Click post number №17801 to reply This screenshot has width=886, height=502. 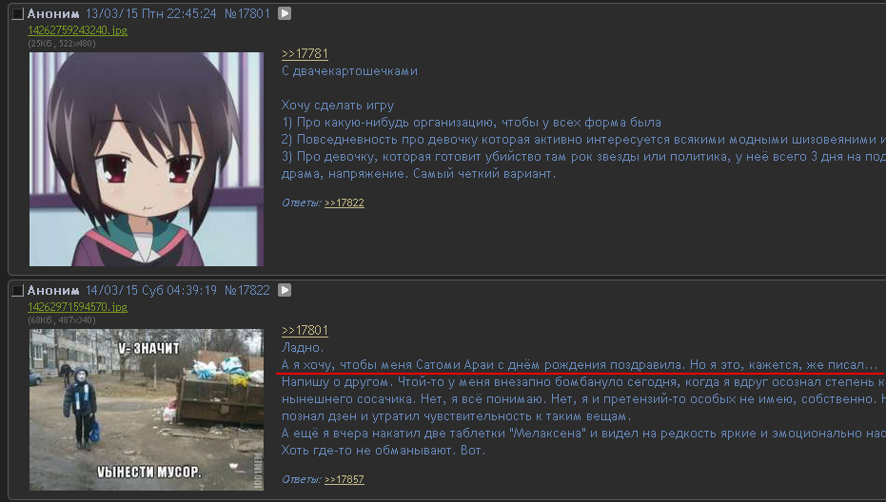tap(247, 13)
